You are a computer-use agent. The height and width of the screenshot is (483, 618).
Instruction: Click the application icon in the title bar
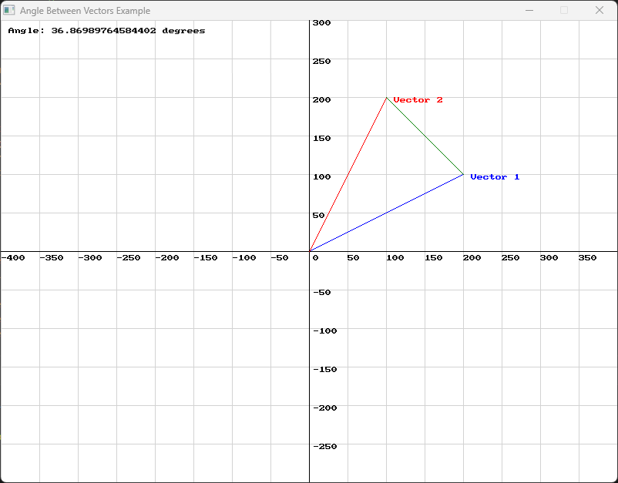click(11, 10)
